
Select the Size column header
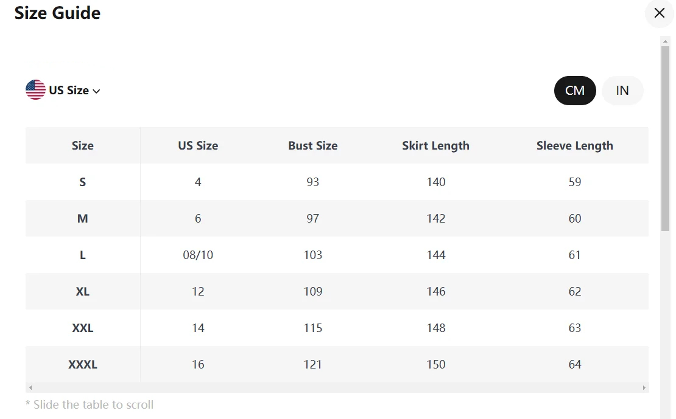click(x=83, y=146)
